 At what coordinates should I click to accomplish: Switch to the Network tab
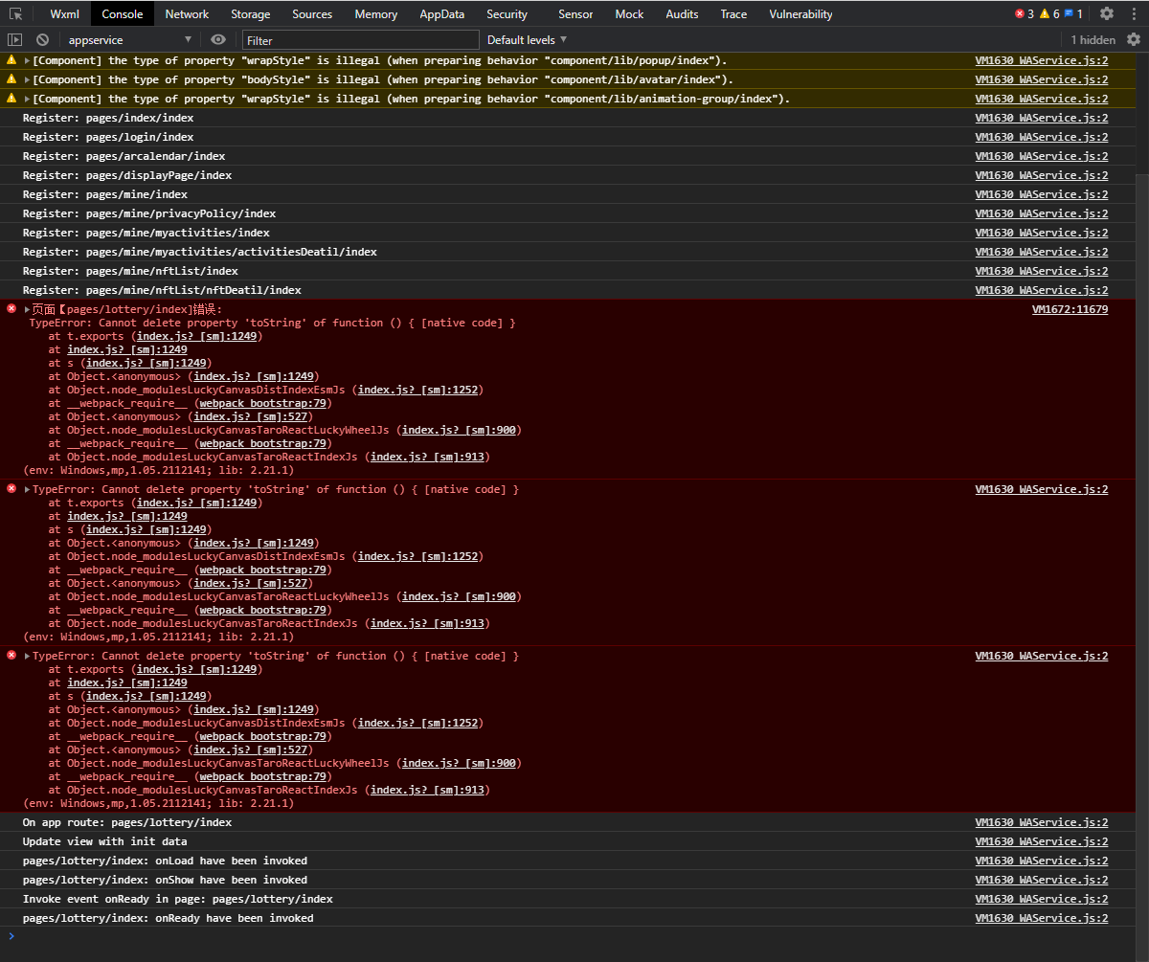click(186, 13)
